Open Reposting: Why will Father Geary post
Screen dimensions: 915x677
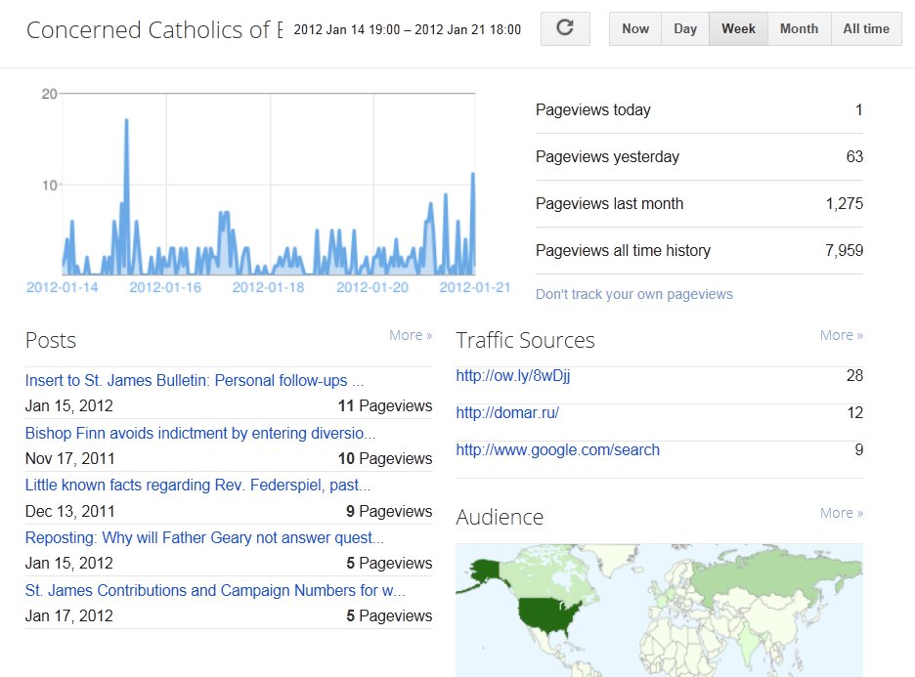(x=204, y=537)
